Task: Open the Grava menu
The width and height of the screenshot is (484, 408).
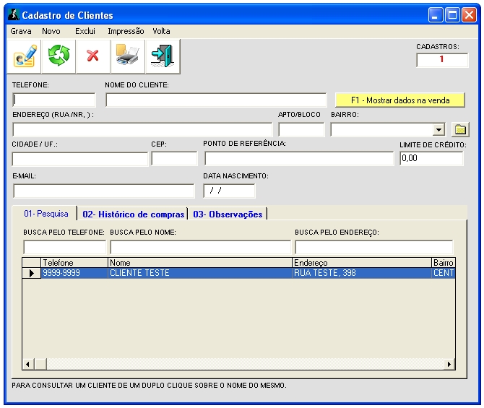Action: coord(21,31)
